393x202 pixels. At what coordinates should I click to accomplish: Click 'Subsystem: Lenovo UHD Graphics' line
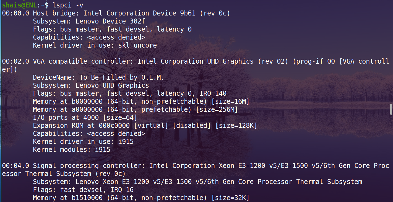click(91, 86)
